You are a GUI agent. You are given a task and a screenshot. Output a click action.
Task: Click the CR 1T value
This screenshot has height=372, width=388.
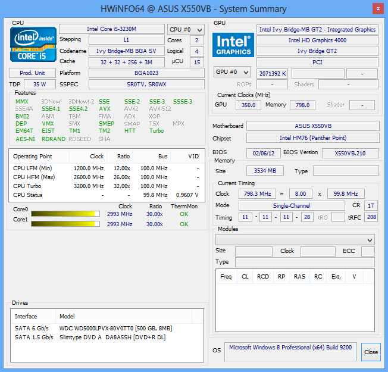371,205
